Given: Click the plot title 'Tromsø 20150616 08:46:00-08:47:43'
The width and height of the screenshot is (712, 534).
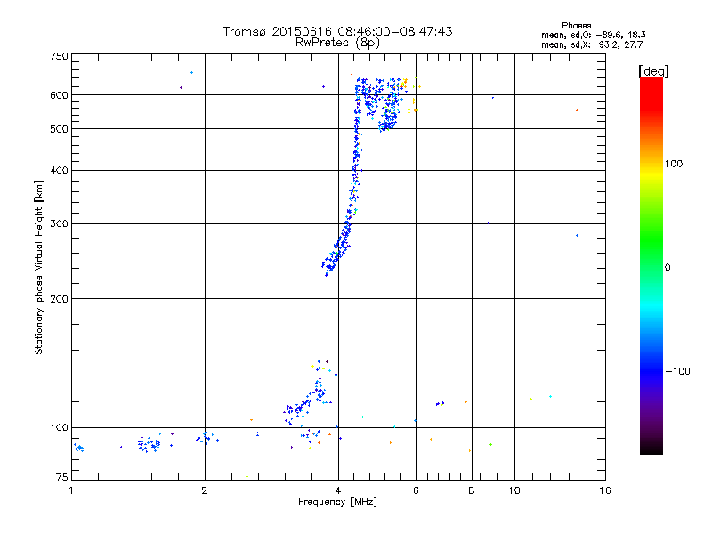Looking at the screenshot, I should [337, 31].
